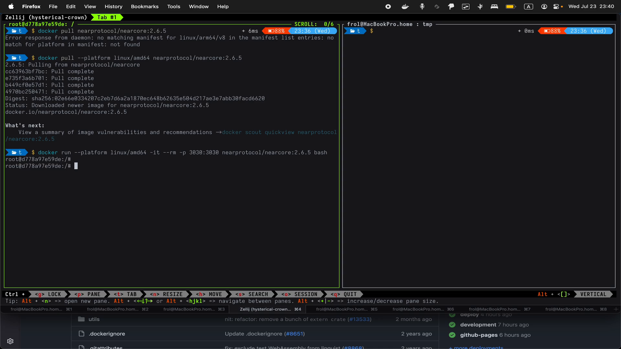Click the user account menu bar icon

click(x=544, y=6)
